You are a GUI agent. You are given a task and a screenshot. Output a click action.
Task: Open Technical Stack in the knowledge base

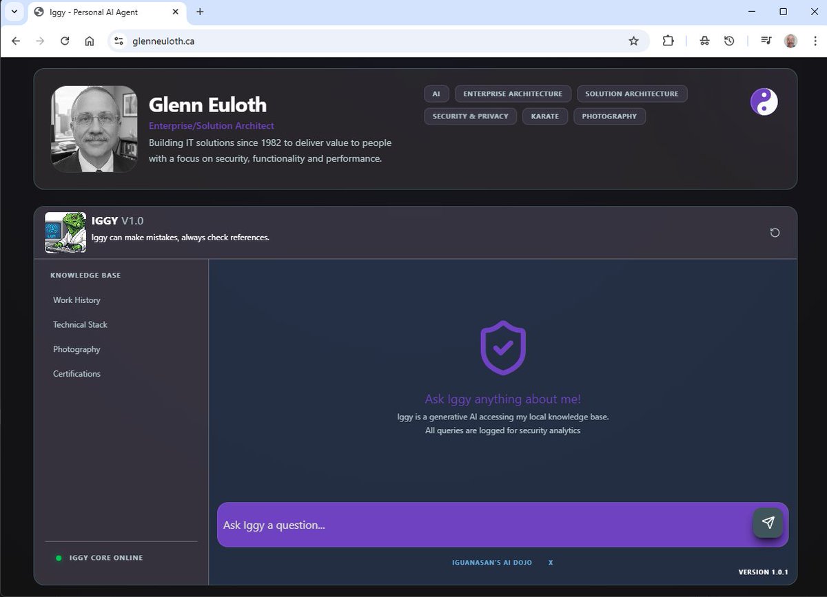[x=80, y=324]
